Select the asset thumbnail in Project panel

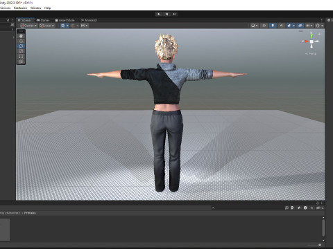(5, 230)
